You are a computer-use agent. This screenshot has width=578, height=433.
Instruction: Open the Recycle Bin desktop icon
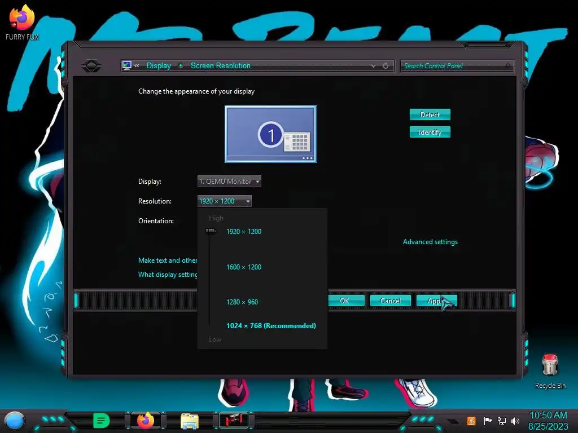coord(550,371)
